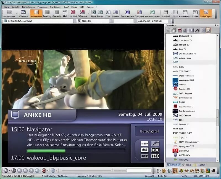Click the playback seek slider track
Viewport: 221px width, 179px height.
click(x=86, y=170)
